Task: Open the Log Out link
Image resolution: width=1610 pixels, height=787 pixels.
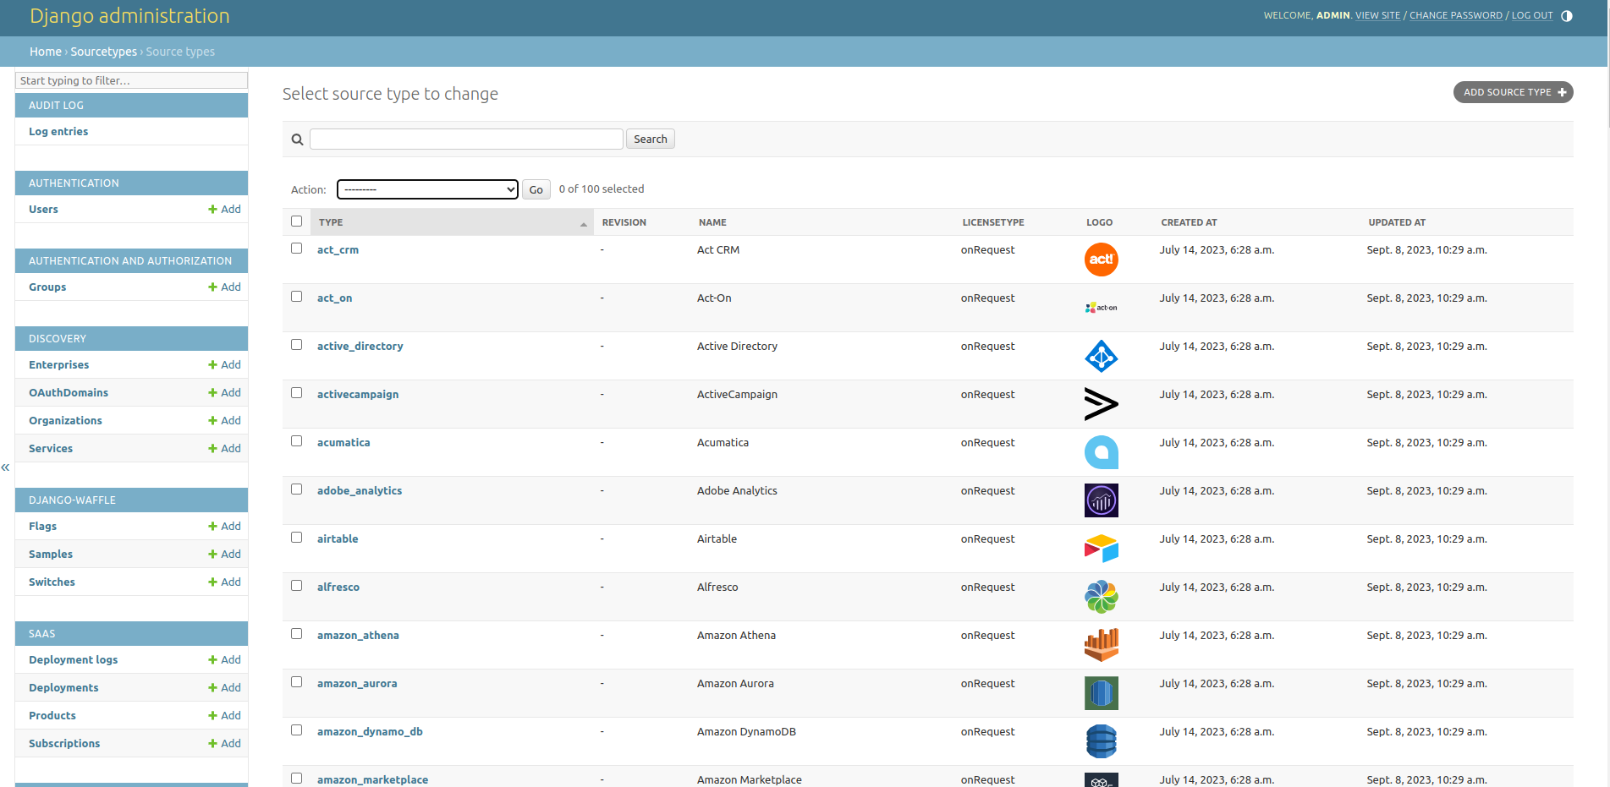Action: 1532,16
